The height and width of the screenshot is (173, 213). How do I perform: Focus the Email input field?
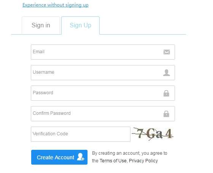point(103,52)
